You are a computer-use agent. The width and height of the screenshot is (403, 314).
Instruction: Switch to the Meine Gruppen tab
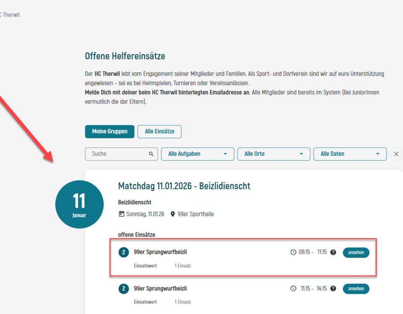(x=110, y=131)
